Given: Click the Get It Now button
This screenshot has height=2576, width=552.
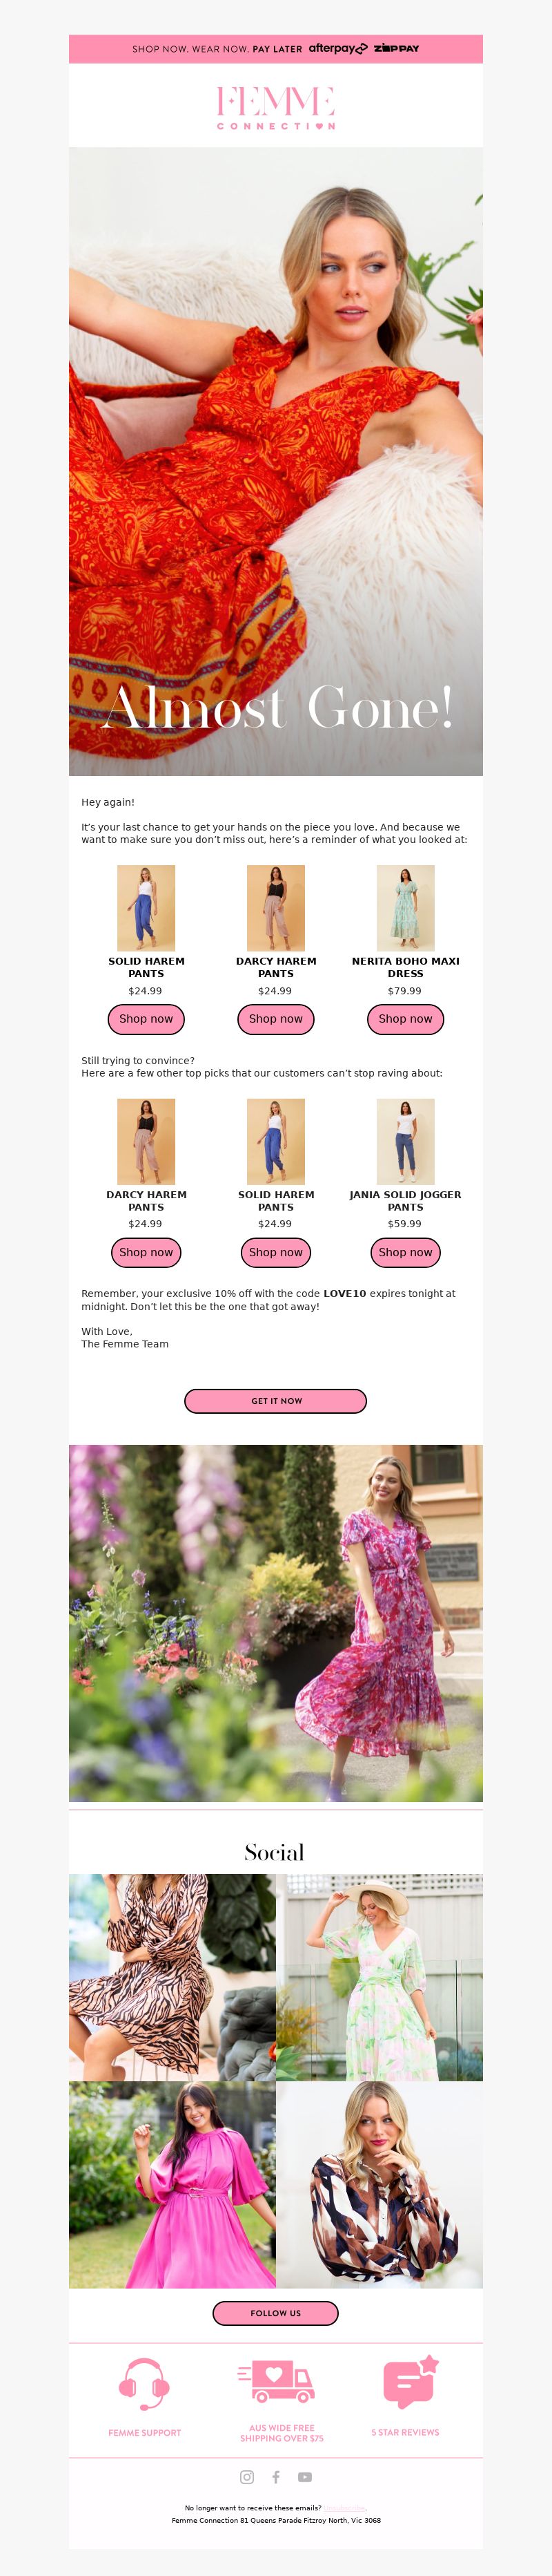Looking at the screenshot, I should pos(275,1400).
